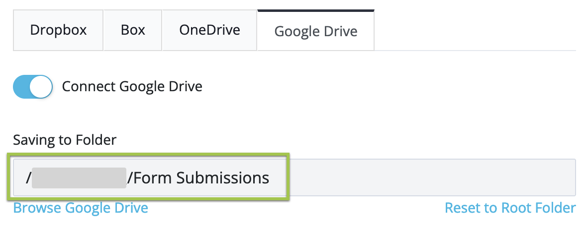The height and width of the screenshot is (232, 588).
Task: Open the Box tab
Action: tap(133, 30)
